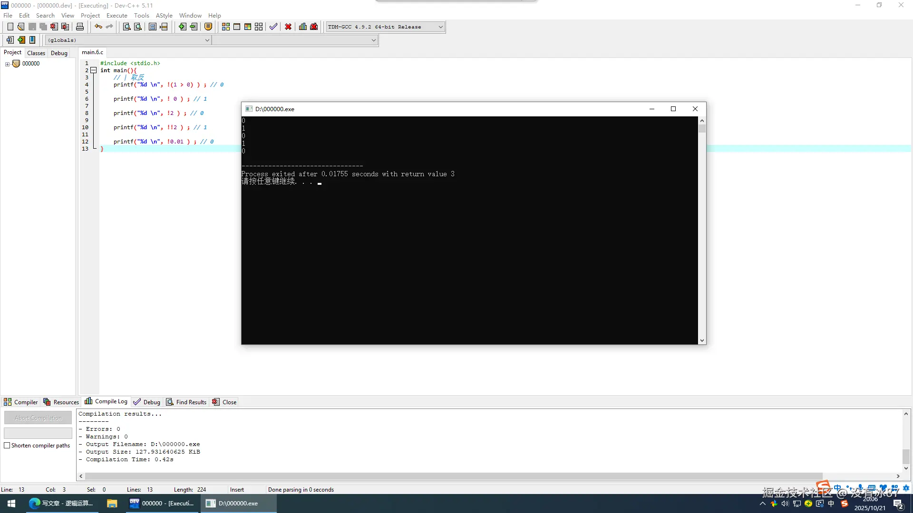Enable Shorten compiler paths checkbox
913x513 pixels.
tap(7, 446)
